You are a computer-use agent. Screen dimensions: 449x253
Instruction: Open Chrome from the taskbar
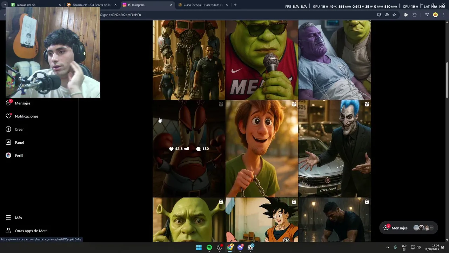pyautogui.click(x=230, y=247)
